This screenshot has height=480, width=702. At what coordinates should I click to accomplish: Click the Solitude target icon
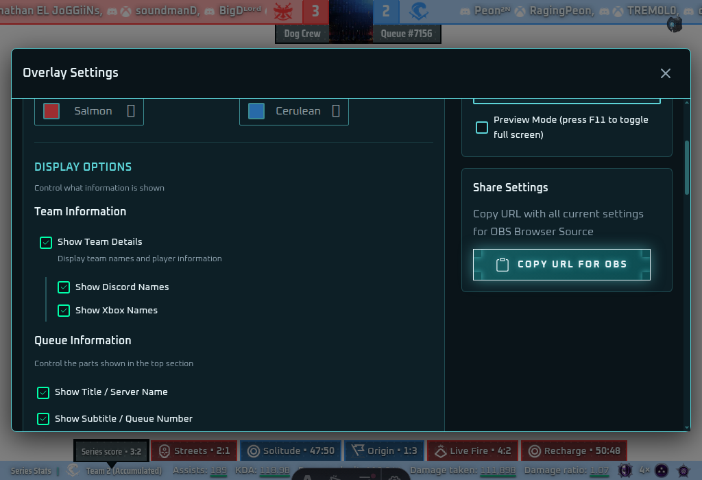click(x=254, y=451)
